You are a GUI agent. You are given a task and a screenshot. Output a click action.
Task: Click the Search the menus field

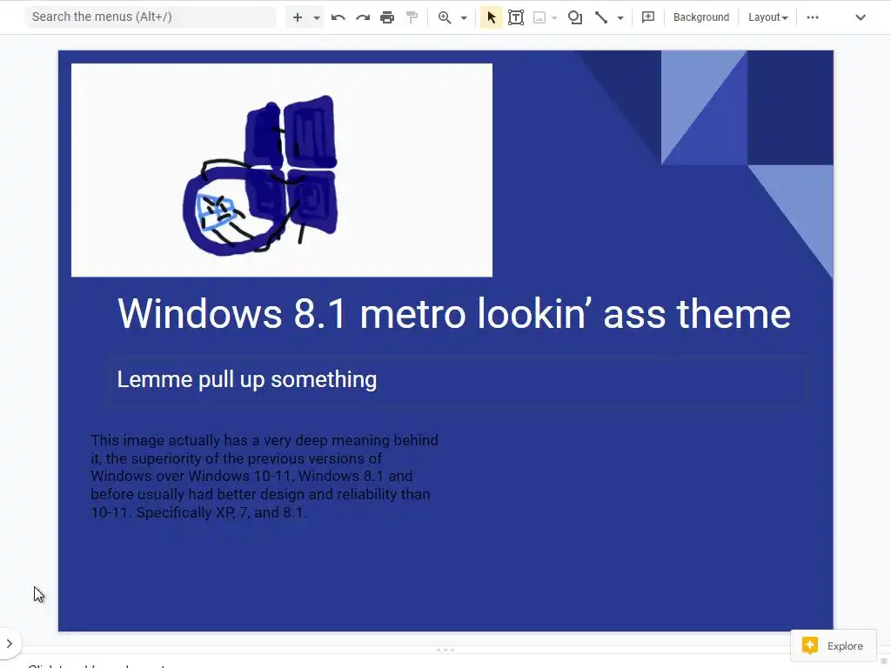[151, 17]
